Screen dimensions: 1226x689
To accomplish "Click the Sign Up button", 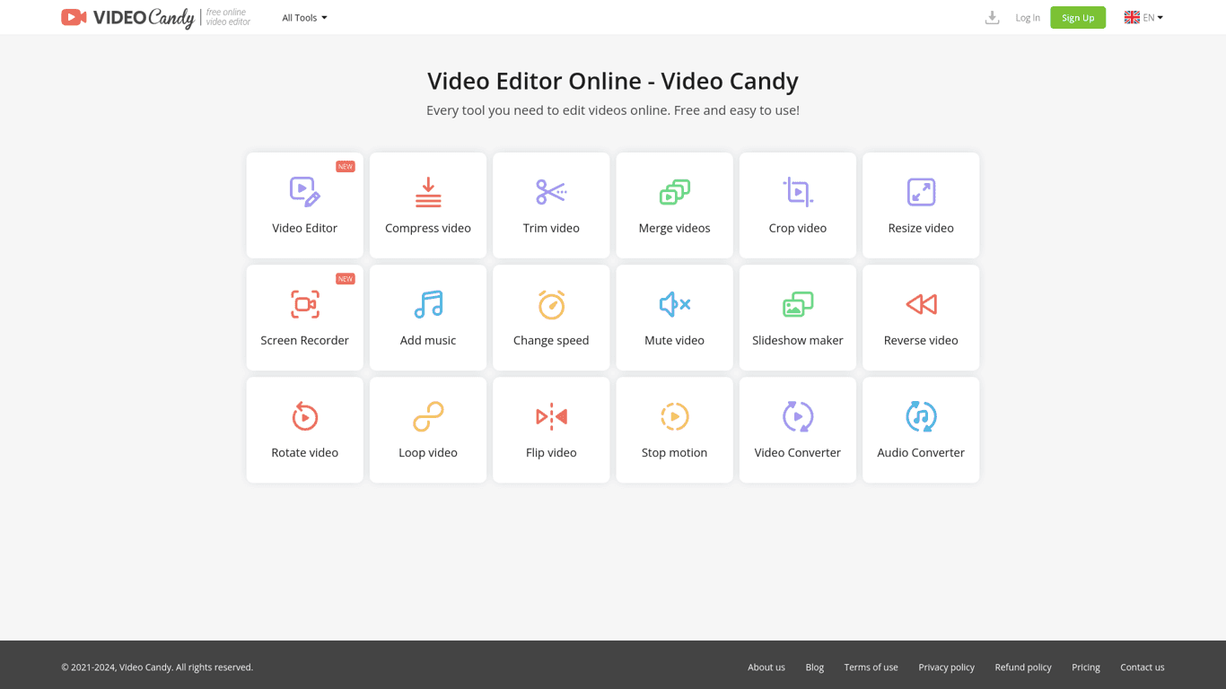I will pyautogui.click(x=1077, y=17).
